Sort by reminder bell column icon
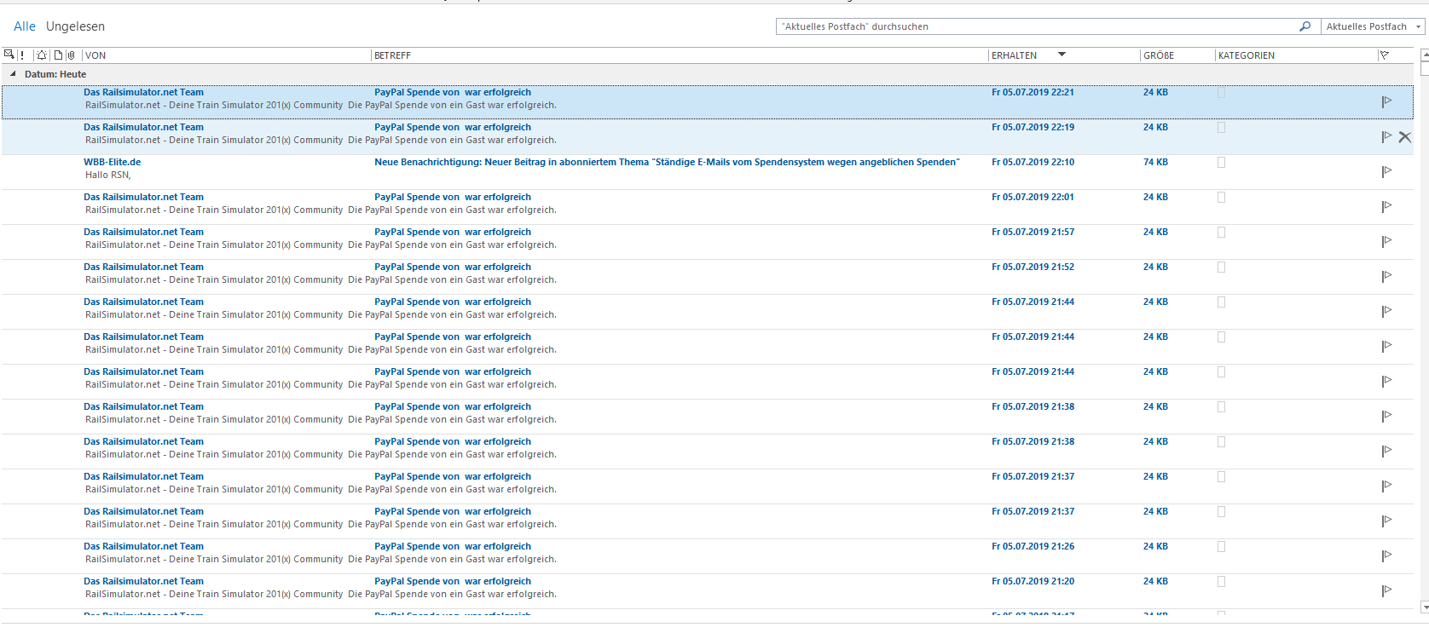Screen dimensions: 1429x633 point(42,55)
